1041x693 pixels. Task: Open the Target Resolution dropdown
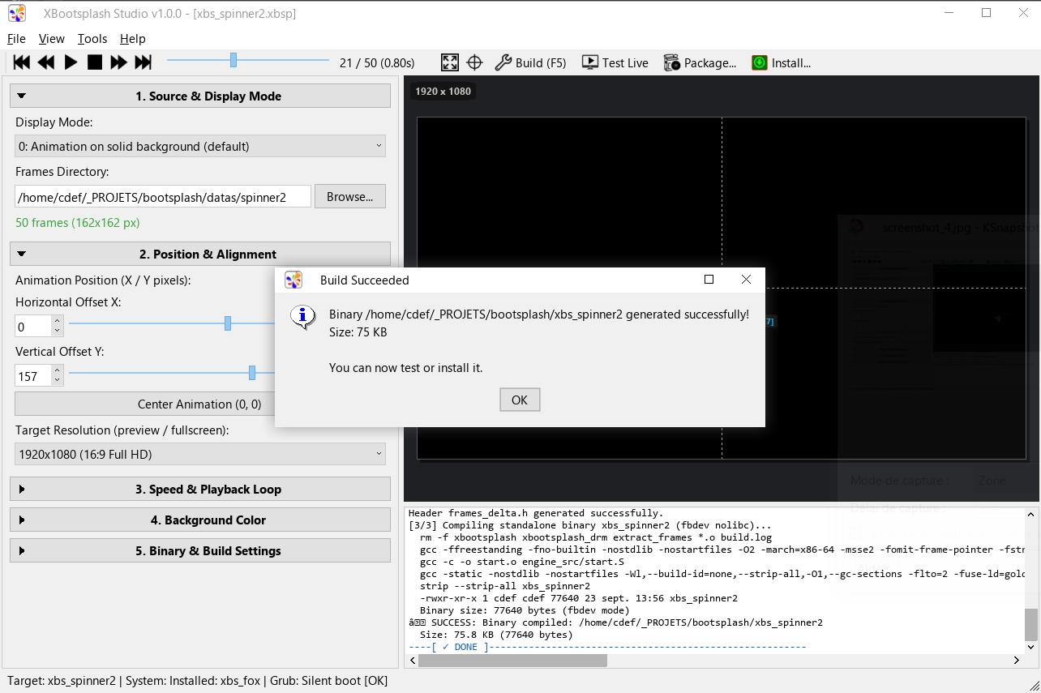coord(200,454)
